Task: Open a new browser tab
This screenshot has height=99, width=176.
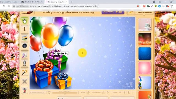Action: point(71,2)
